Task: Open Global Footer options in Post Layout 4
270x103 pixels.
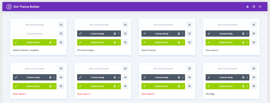Action: 183,86
